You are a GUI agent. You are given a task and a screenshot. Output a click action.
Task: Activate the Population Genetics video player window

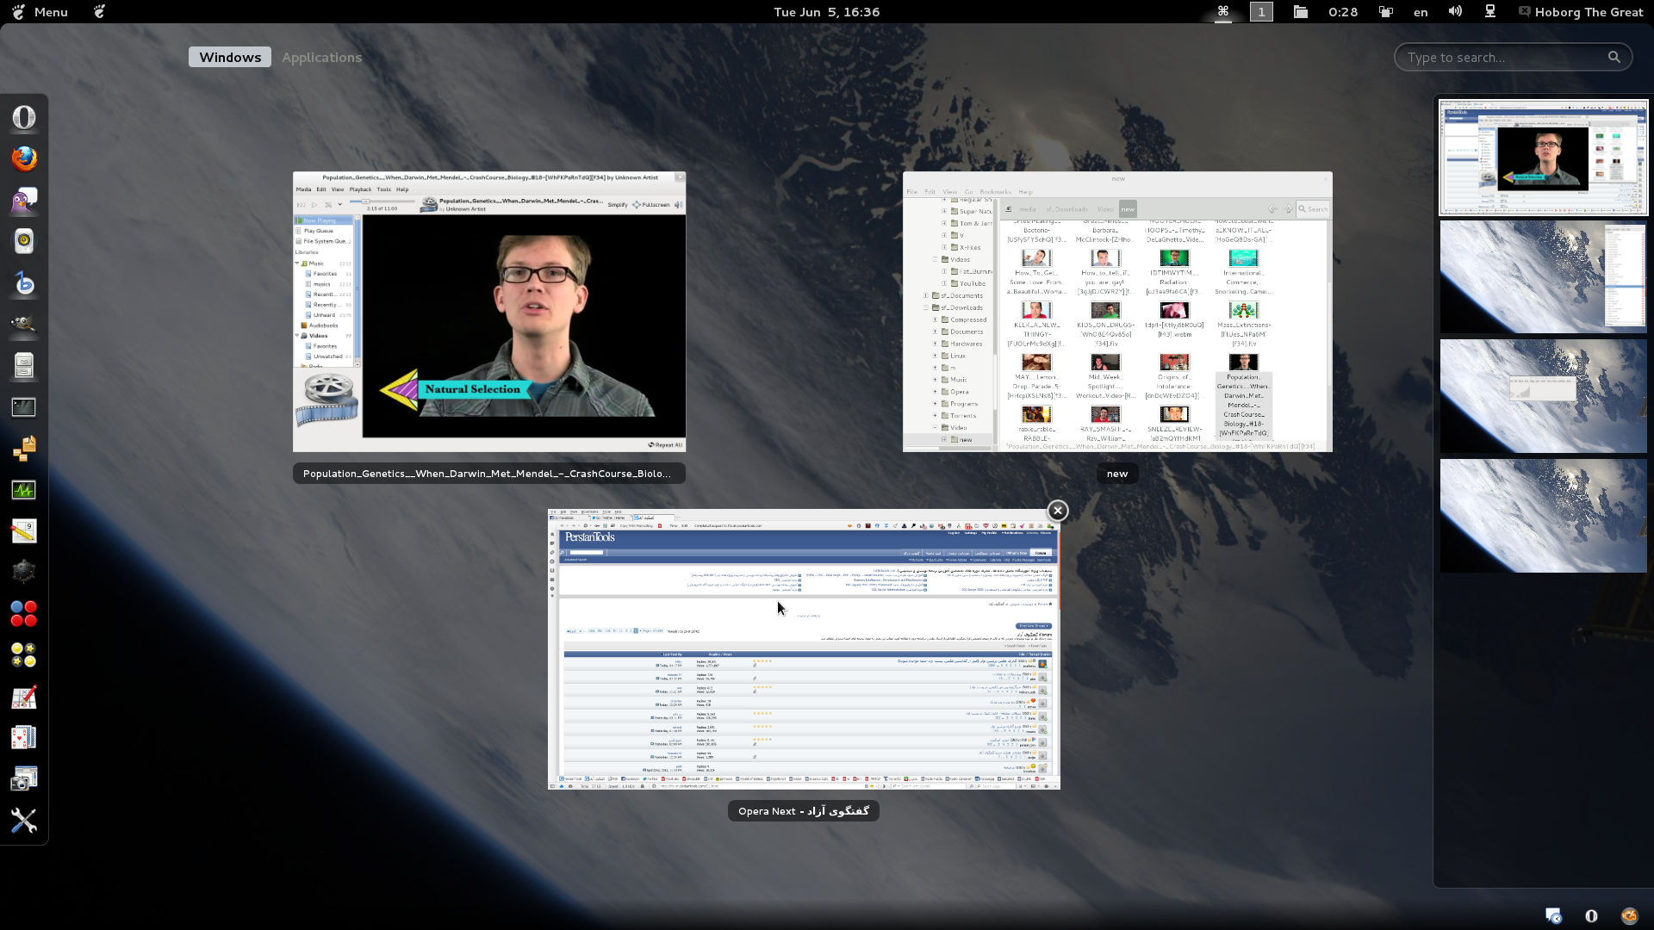(489, 312)
